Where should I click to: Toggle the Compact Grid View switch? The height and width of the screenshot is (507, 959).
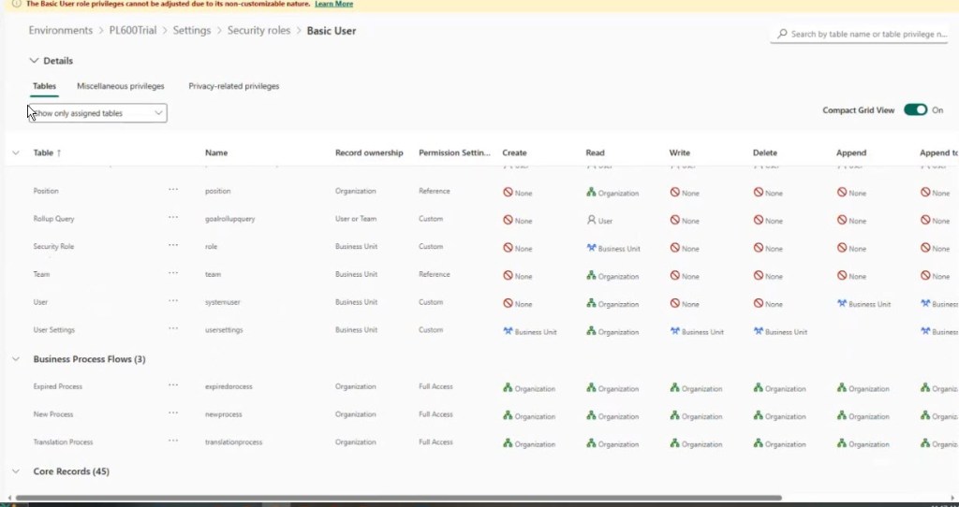coord(915,109)
